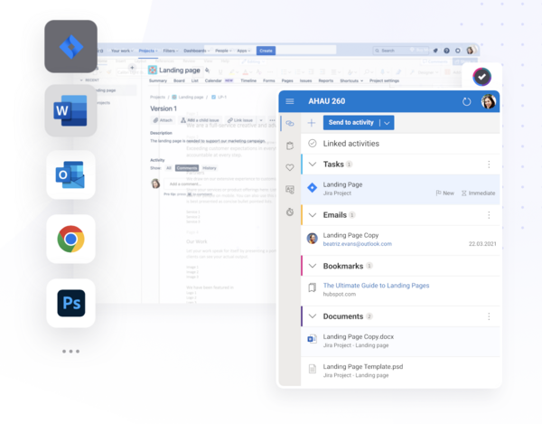Screen dimensions: 542x424
Task: Click the Jira app icon tile
Action: tap(70, 46)
